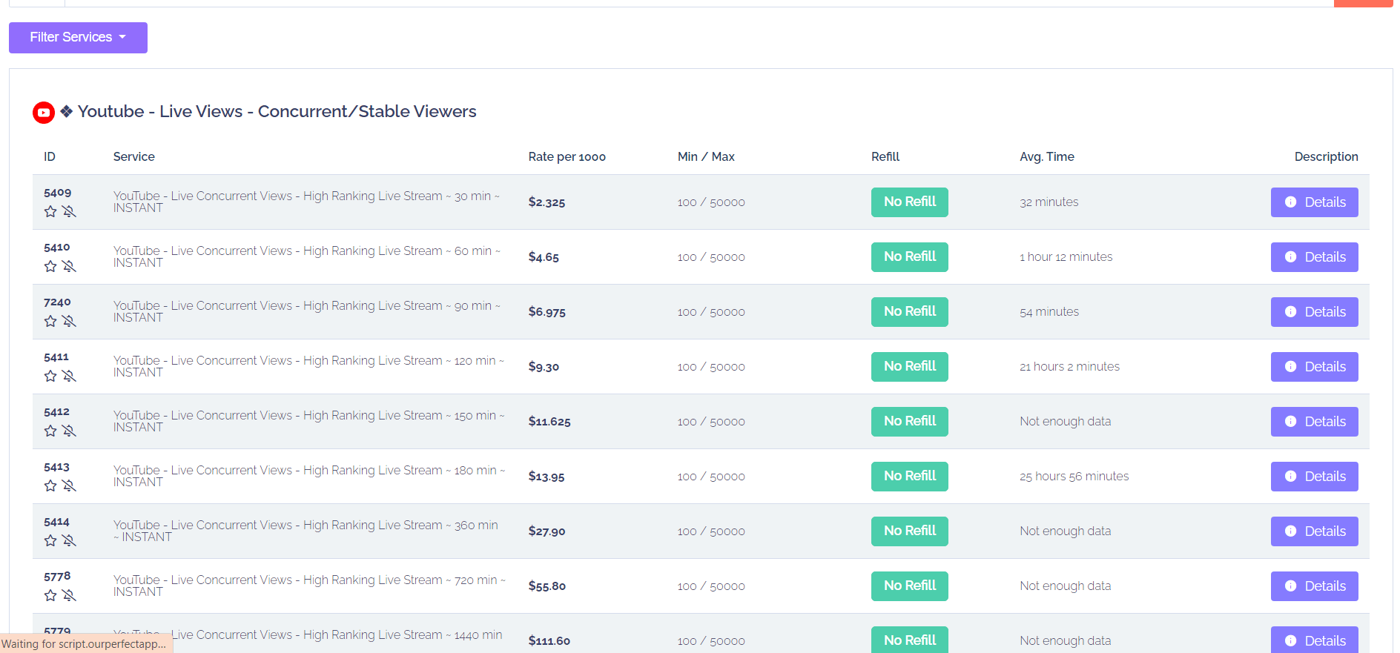This screenshot has width=1400, height=653.
Task: Click the bell icon under ID 5411
Action: (69, 377)
